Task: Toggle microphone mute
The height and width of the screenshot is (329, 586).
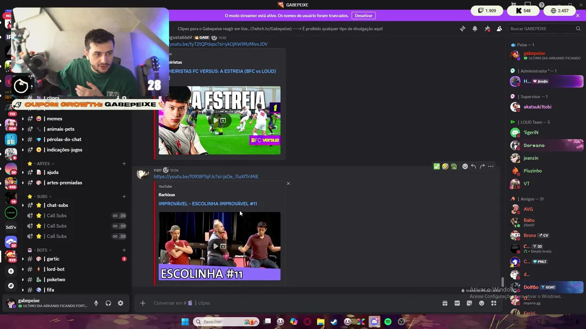Action: coord(96,303)
